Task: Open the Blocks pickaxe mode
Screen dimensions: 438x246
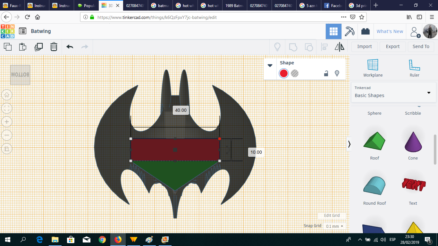Action: (x=350, y=31)
